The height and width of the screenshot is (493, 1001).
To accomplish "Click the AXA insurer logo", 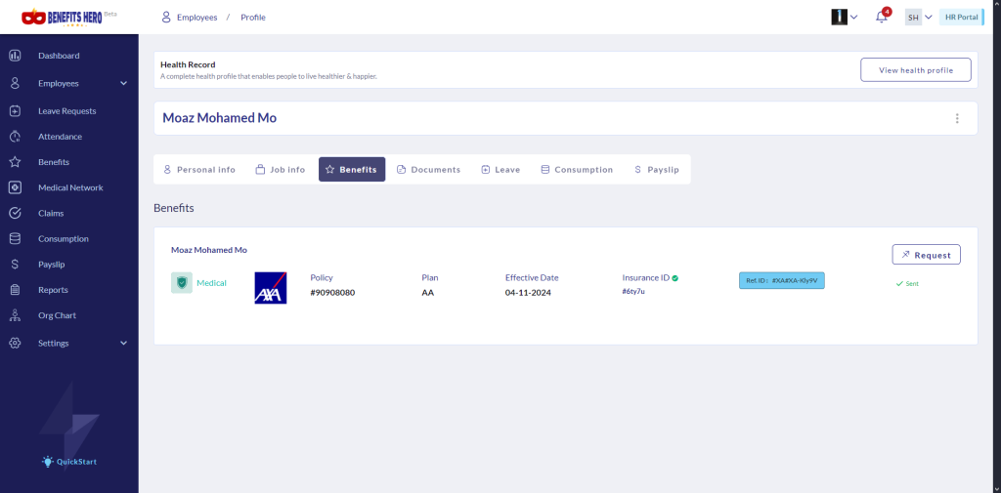I will pyautogui.click(x=271, y=288).
